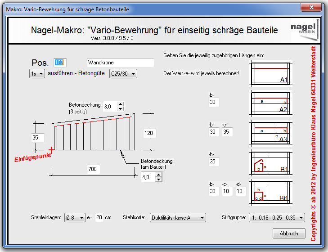Click the Pos. number field
Image resolution: width=328 pixels, height=252 pixels.
point(60,63)
